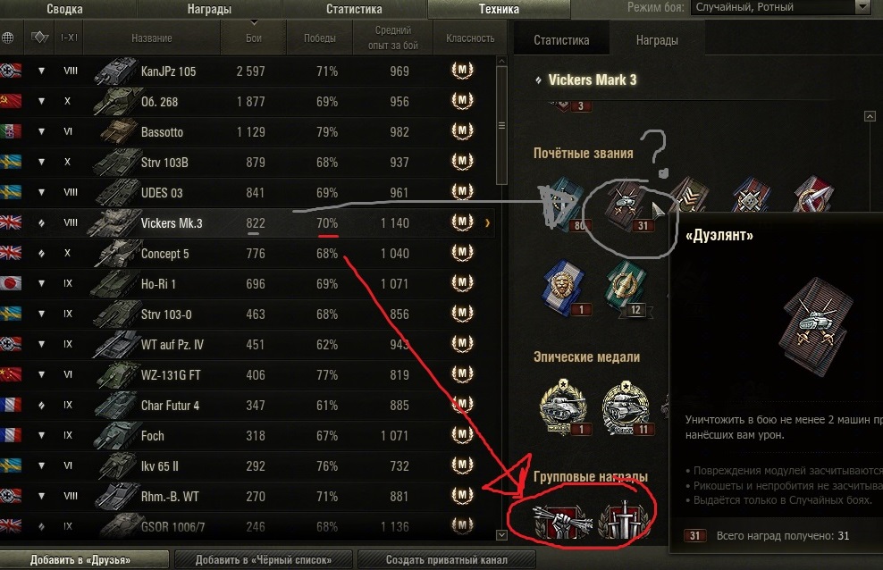Image resolution: width=883 pixels, height=570 pixels.
Task: Switch to the Статистика top tab
Action: pyautogui.click(x=354, y=9)
